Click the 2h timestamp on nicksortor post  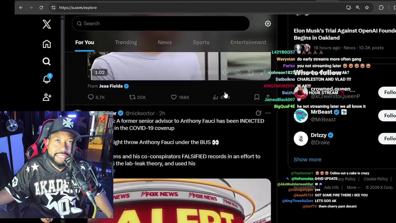[x=162, y=113]
